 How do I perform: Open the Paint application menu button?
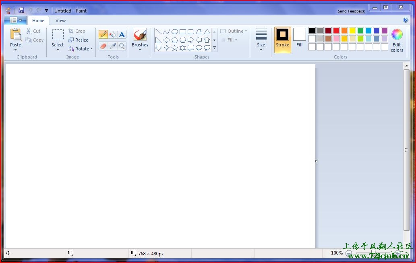15,20
